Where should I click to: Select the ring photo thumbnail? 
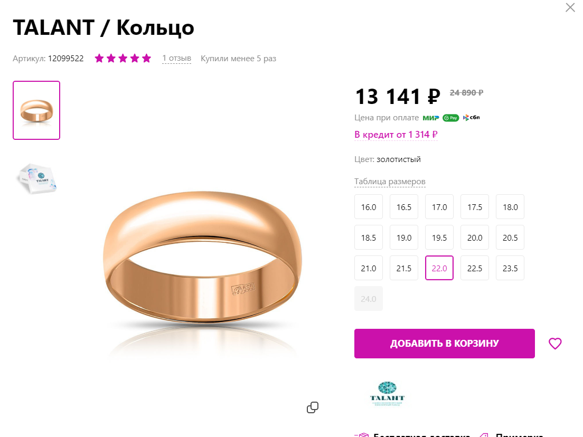click(36, 110)
